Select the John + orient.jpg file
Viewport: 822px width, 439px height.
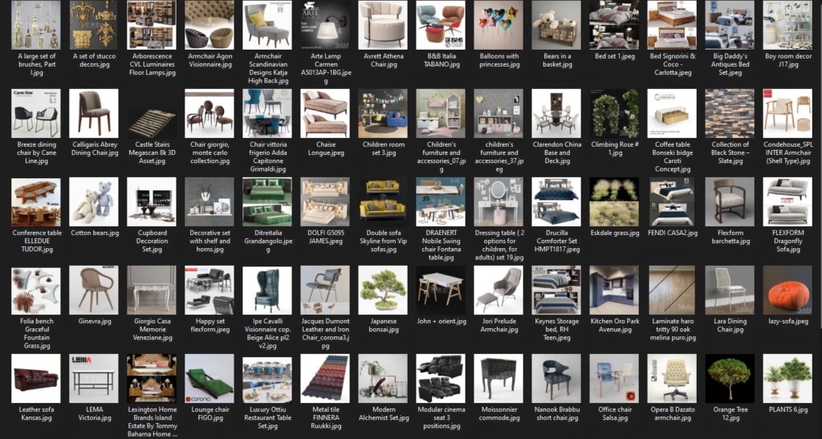click(440, 290)
